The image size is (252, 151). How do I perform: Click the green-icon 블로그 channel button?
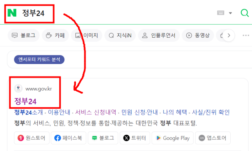point(103,138)
